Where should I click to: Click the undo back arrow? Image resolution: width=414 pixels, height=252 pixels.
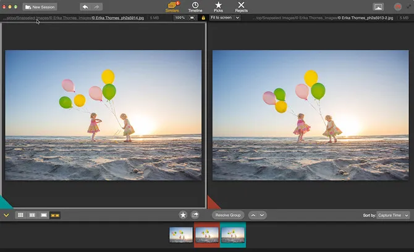[x=86, y=7]
